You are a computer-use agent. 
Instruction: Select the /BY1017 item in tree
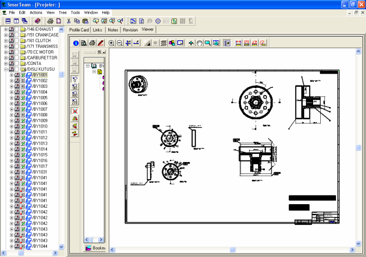point(40,166)
